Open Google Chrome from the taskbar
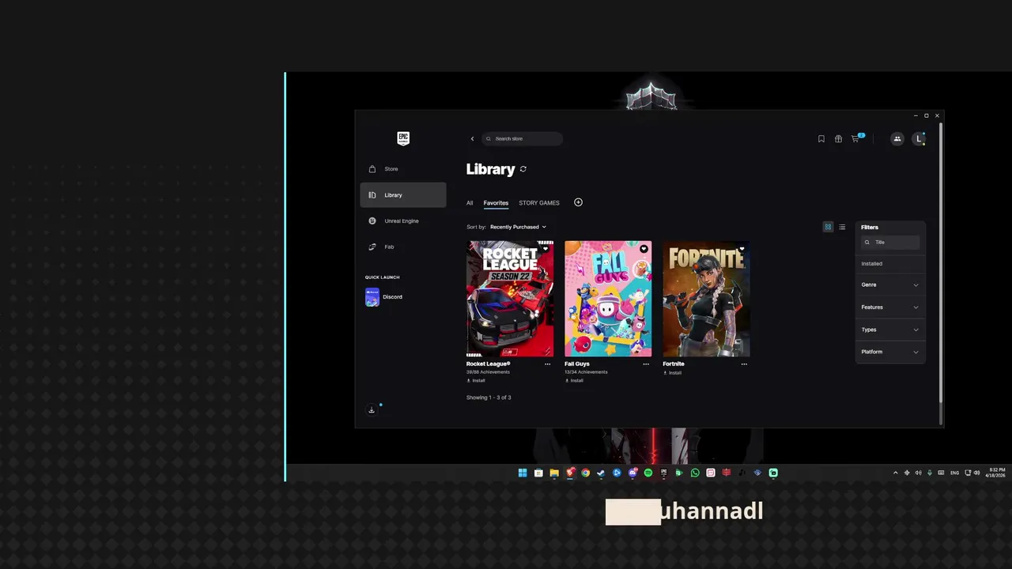The width and height of the screenshot is (1012, 569). tap(586, 473)
